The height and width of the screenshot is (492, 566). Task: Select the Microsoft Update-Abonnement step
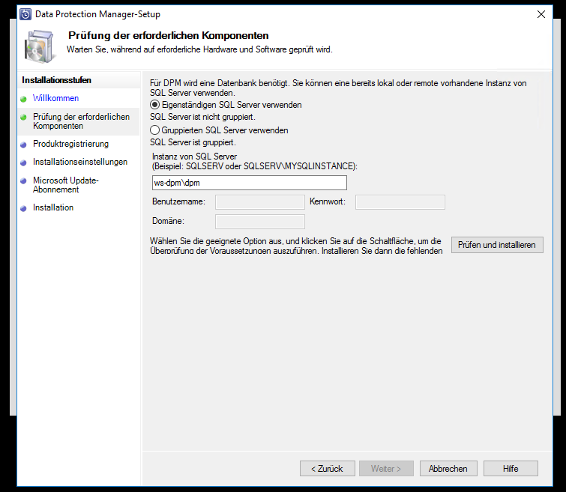tap(66, 185)
